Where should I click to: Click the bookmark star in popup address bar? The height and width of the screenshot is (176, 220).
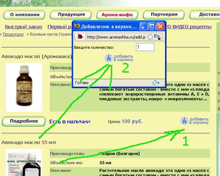pos(150,37)
